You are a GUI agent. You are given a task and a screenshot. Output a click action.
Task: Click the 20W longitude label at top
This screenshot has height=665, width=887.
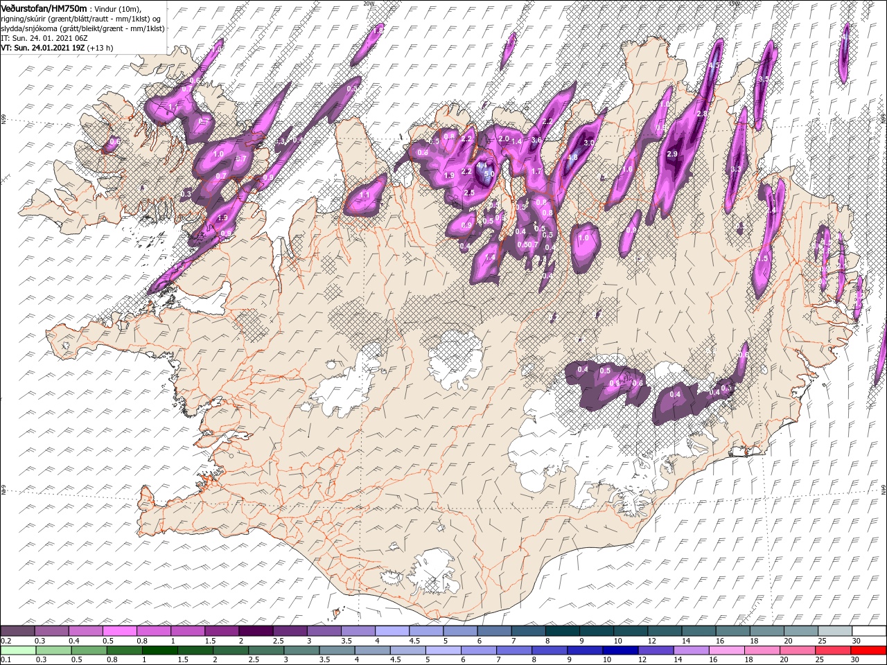click(369, 3)
